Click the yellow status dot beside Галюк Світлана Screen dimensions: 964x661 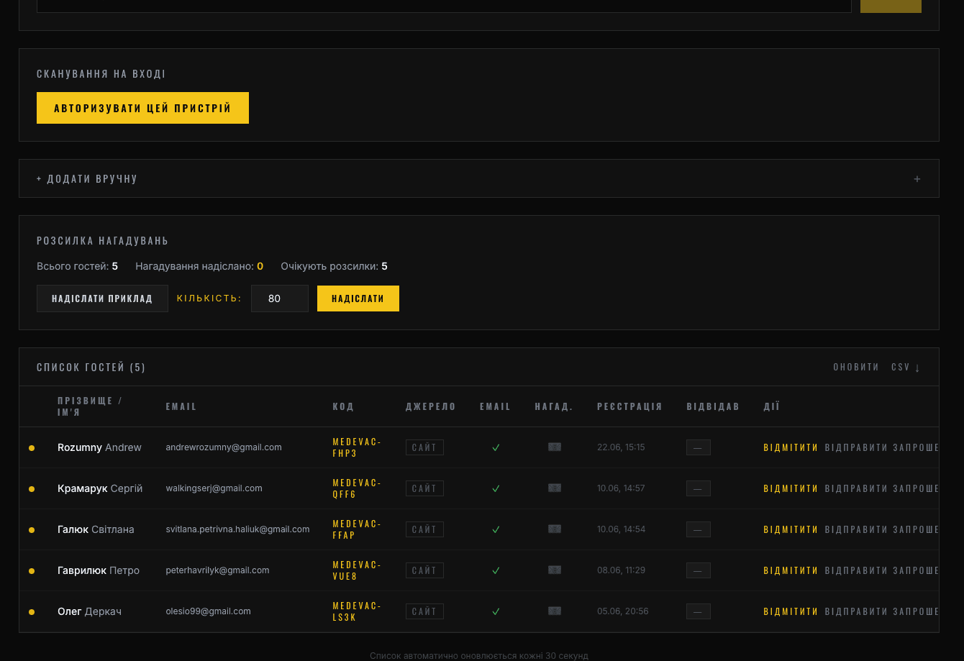pos(32,530)
